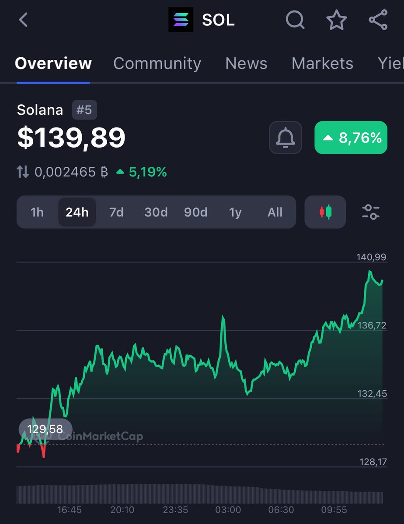Tap the Solana name label
Viewport: 404px width, 524px height.
[x=40, y=110]
